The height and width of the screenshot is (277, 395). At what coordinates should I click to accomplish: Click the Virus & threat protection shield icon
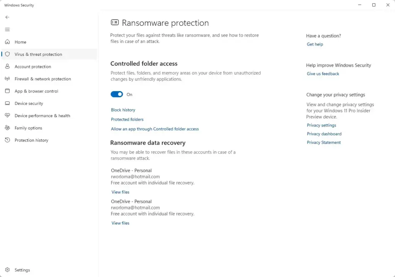7,54
